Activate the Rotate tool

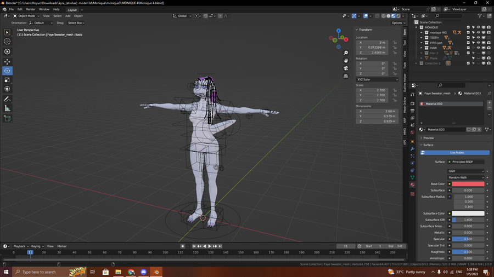point(7,71)
